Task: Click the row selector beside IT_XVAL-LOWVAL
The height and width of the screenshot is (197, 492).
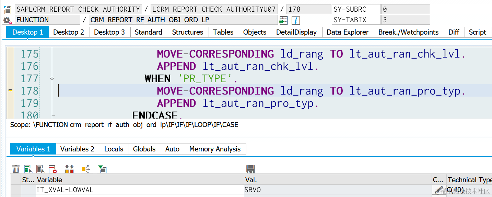Action: [16, 189]
